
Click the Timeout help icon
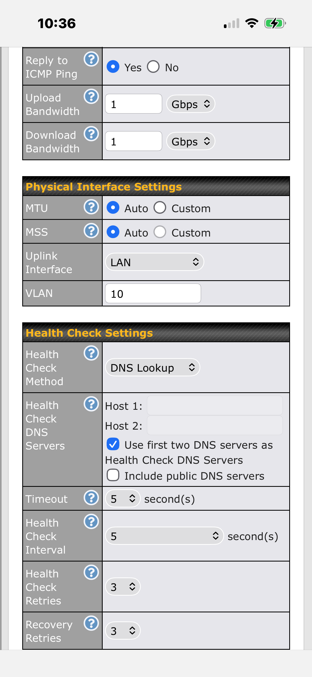[91, 498]
